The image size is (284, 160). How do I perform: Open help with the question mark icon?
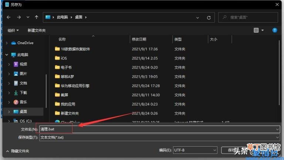pyautogui.click(x=275, y=30)
